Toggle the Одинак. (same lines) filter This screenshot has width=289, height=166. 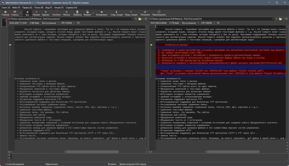click(45, 13)
